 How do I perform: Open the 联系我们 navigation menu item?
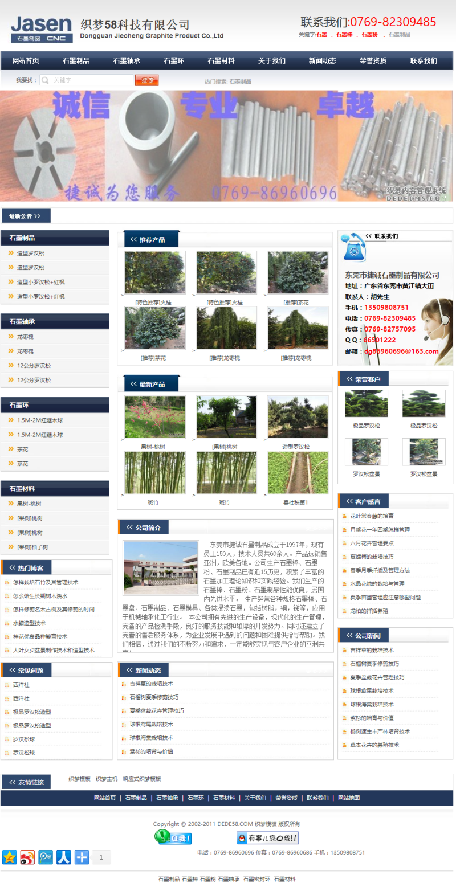coord(424,60)
